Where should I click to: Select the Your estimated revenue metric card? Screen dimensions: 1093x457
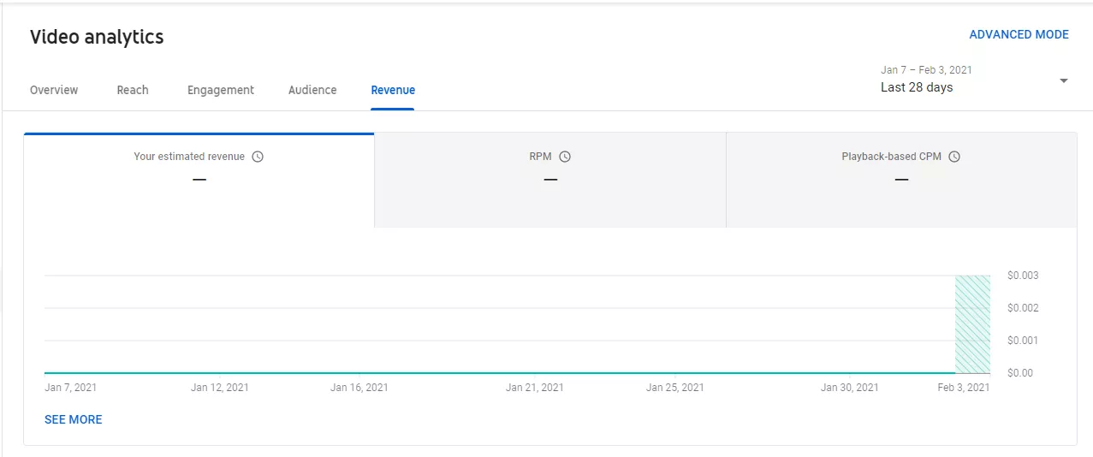199,180
